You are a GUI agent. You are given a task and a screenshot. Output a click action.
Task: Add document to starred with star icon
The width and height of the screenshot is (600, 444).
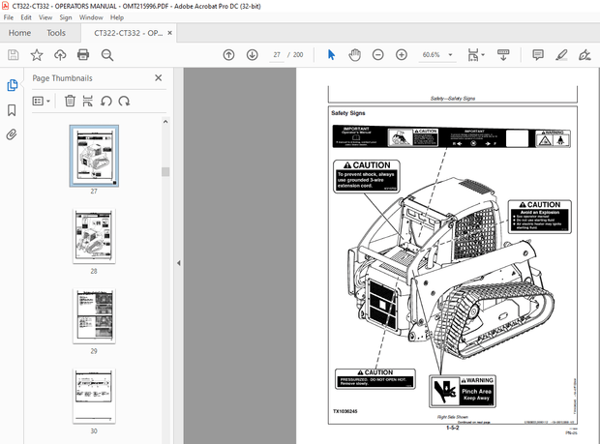click(37, 55)
